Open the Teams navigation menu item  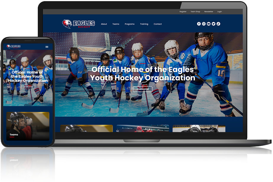pos(116,24)
